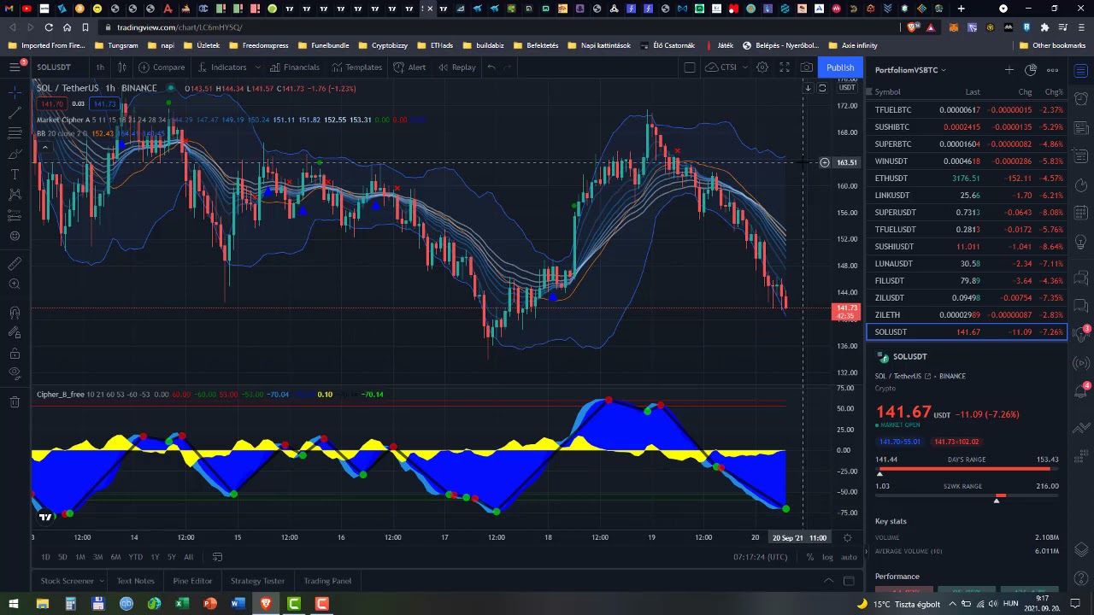Viewport: 1094px width, 615px height.
Task: Open USDT currency selector on price axis
Action: coord(847,87)
